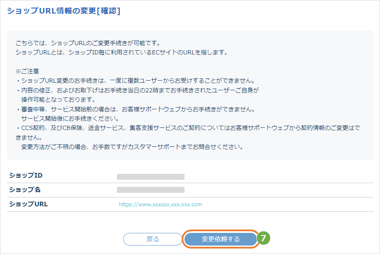Click the bullet starting 審査中等、サービス開始前の場合

[136, 109]
